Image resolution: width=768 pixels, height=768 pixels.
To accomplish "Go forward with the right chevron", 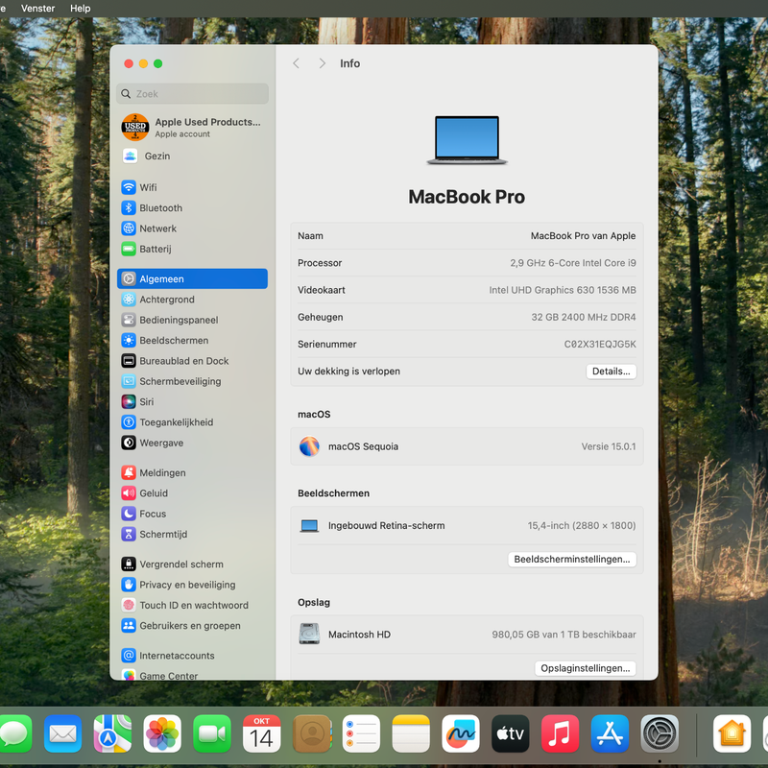I will 322,63.
